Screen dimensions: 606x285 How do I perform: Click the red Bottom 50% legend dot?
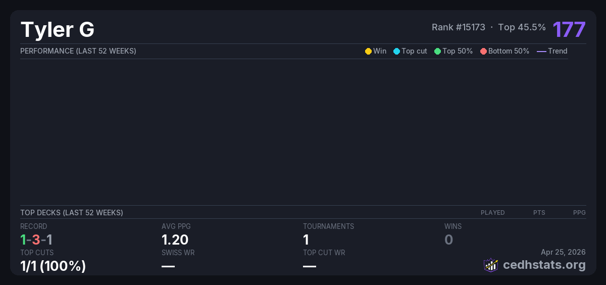pyautogui.click(x=483, y=51)
